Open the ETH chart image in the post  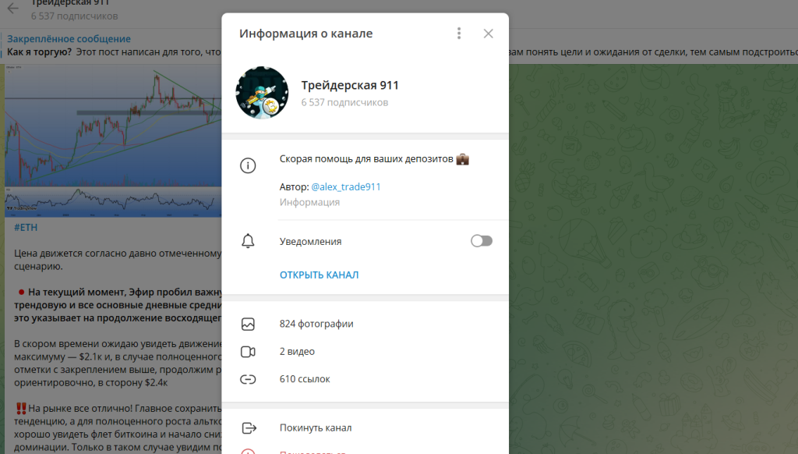(113, 140)
